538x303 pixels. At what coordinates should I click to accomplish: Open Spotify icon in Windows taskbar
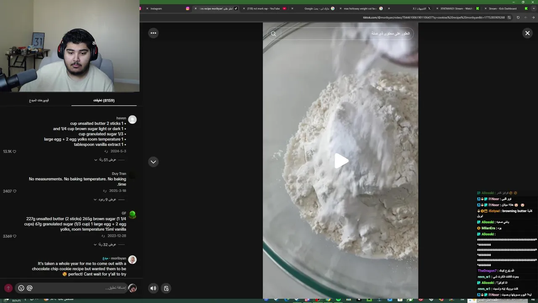point(339,300)
